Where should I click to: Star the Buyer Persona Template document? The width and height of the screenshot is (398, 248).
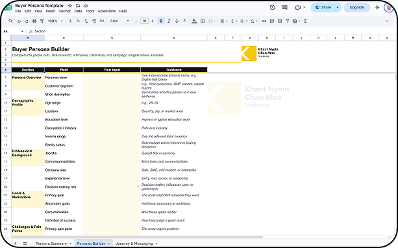[x=70, y=6]
